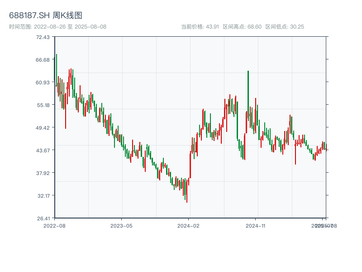
Task: Select the 时间范围 date range text
Action: tap(57, 27)
